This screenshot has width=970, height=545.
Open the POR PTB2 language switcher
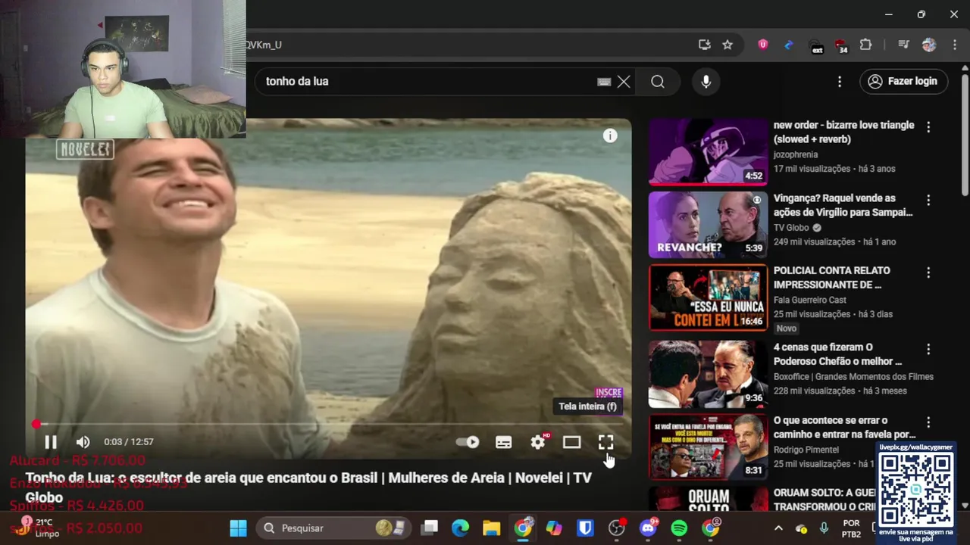tap(852, 528)
